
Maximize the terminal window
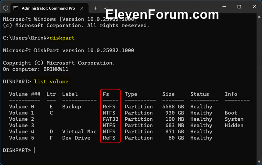(x=239, y=7)
